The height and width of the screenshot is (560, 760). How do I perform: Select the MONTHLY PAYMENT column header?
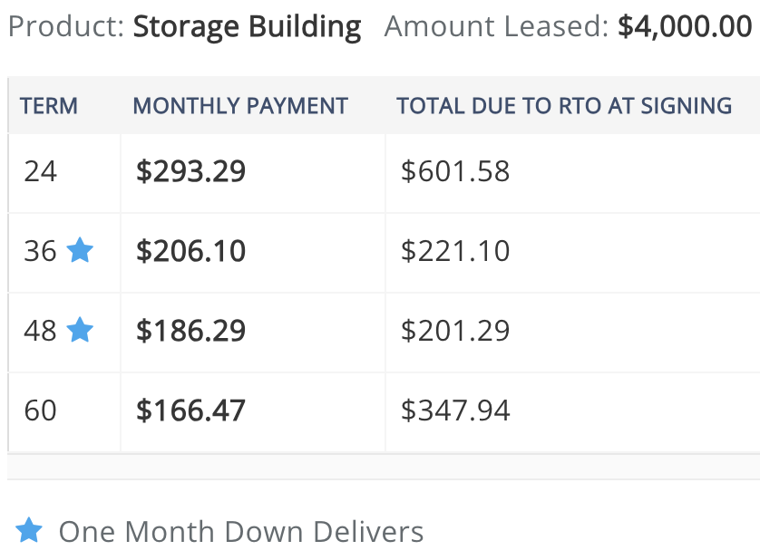(x=240, y=106)
